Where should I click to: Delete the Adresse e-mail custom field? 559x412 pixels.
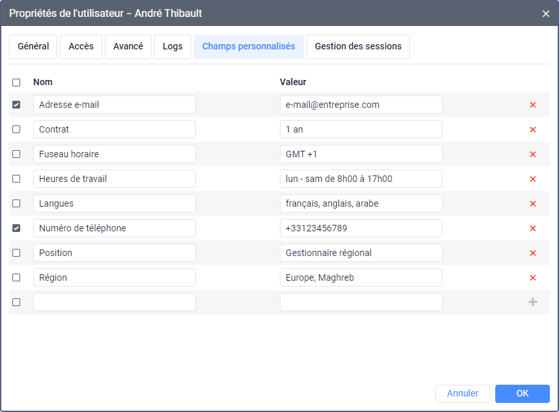[x=532, y=105]
